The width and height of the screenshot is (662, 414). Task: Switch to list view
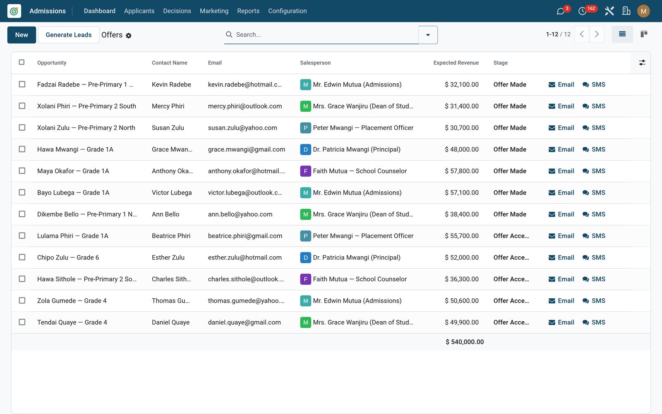(622, 34)
